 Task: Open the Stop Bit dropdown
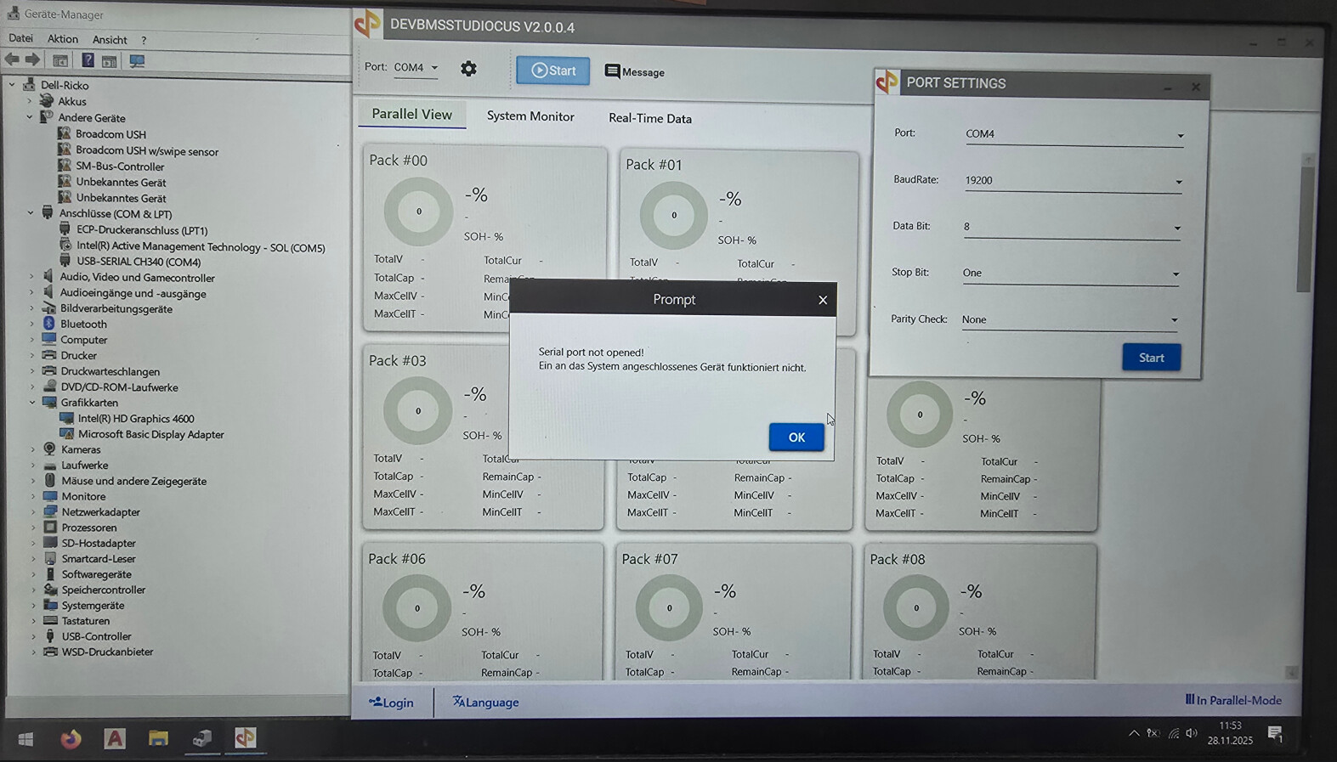click(1176, 274)
